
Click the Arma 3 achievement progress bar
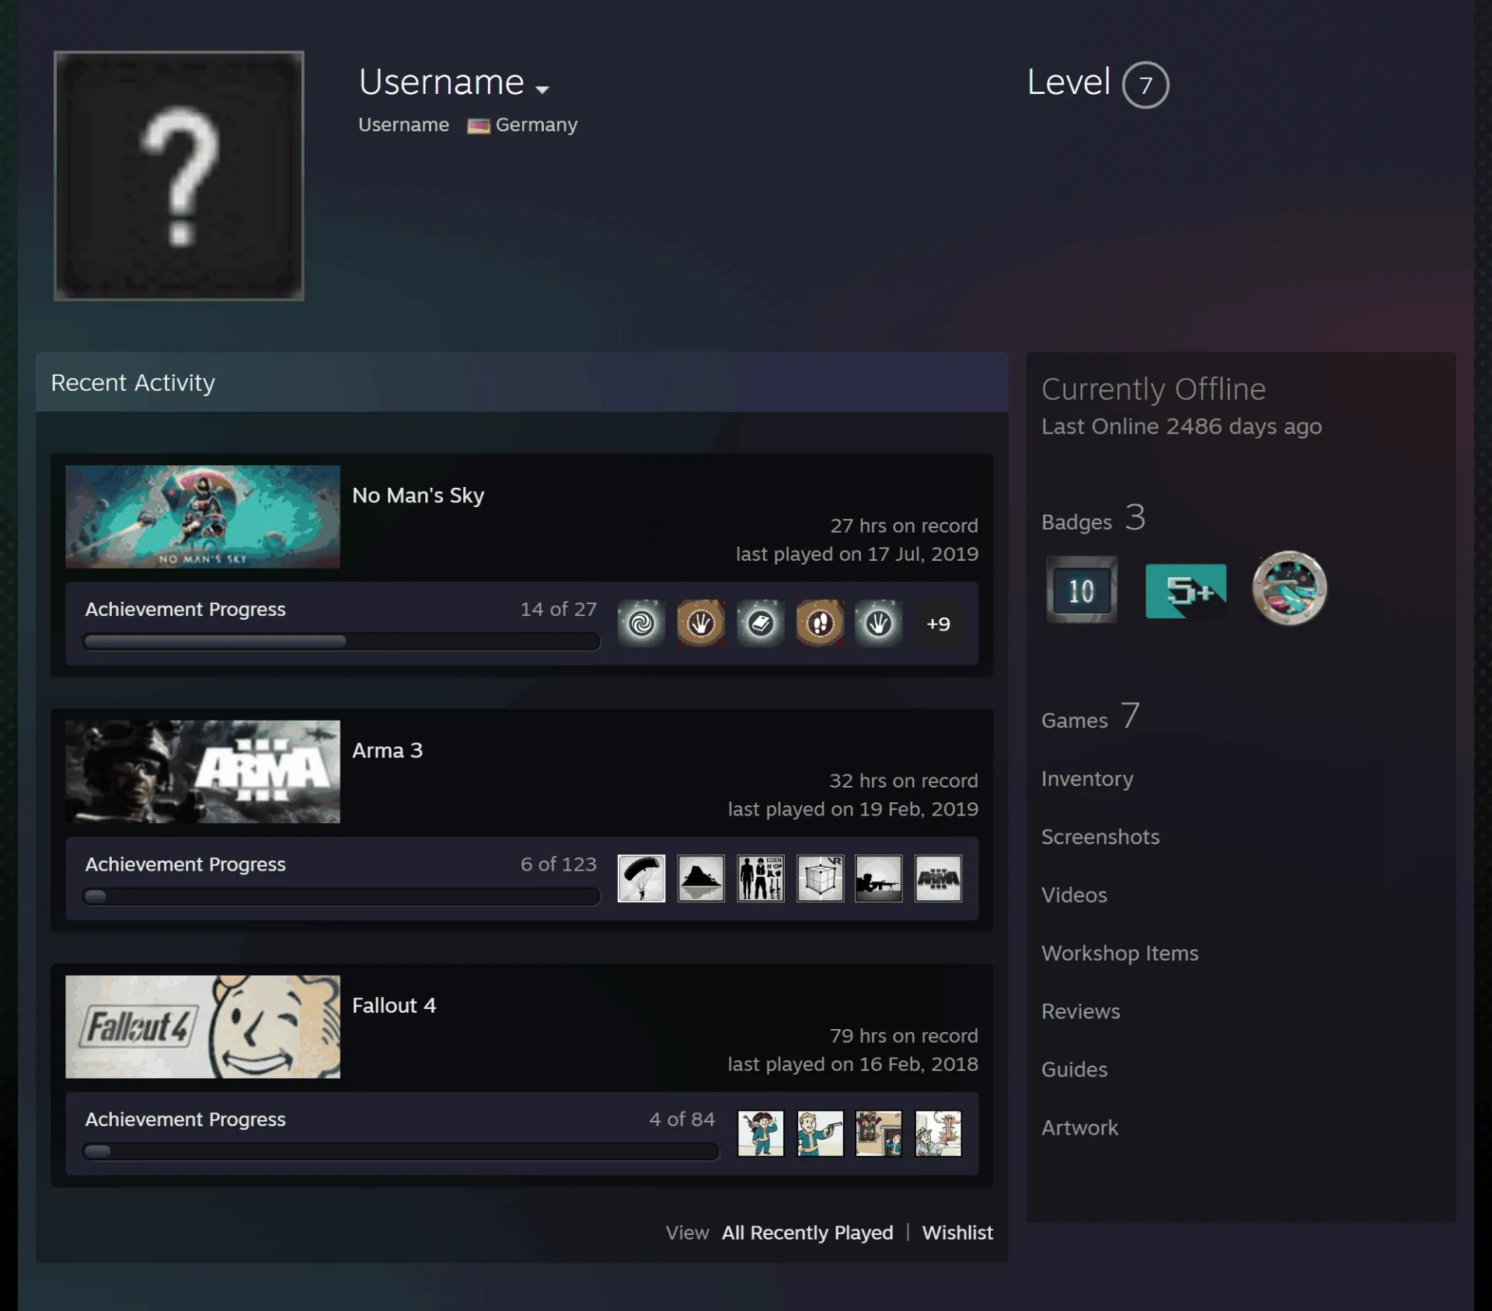tap(341, 896)
